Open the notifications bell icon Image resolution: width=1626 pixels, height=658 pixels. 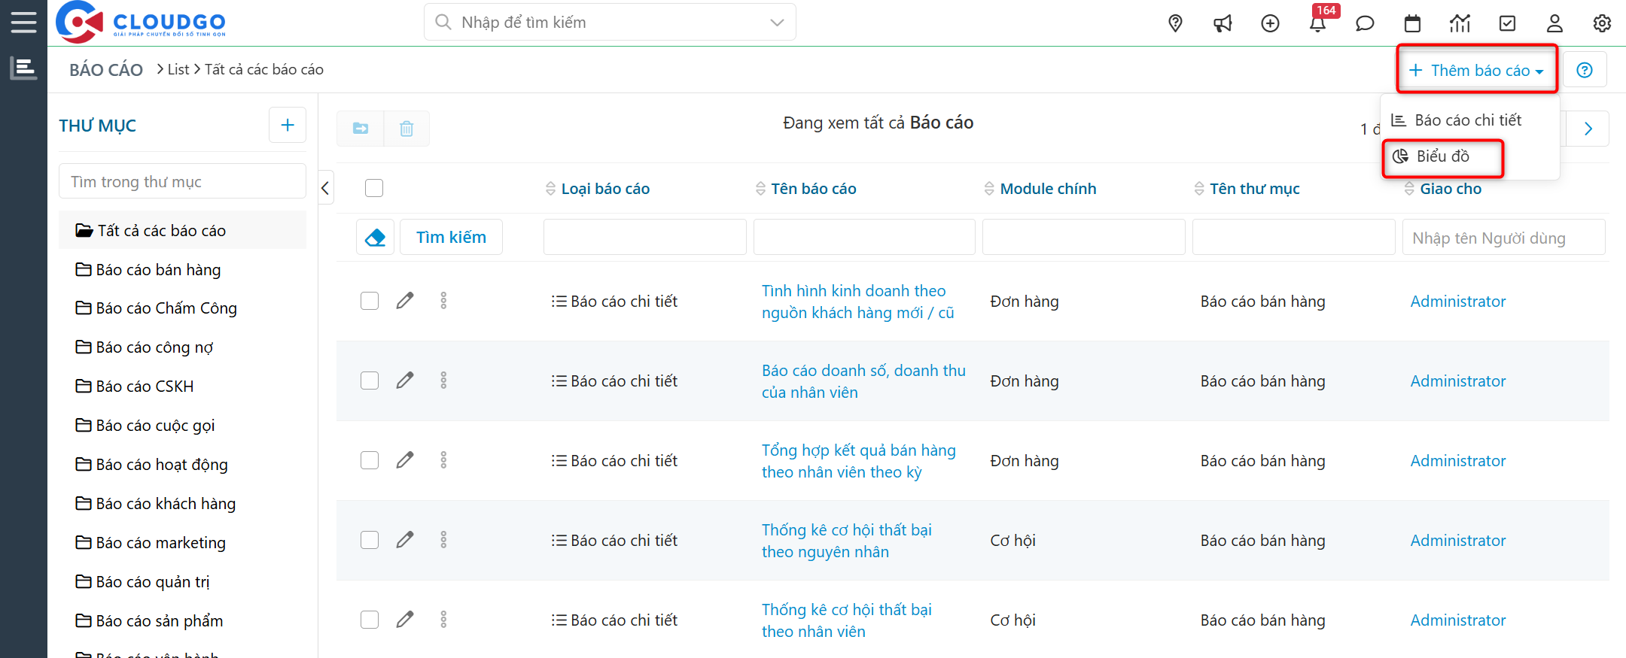point(1317,24)
